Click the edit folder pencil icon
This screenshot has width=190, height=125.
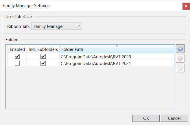click(180, 68)
